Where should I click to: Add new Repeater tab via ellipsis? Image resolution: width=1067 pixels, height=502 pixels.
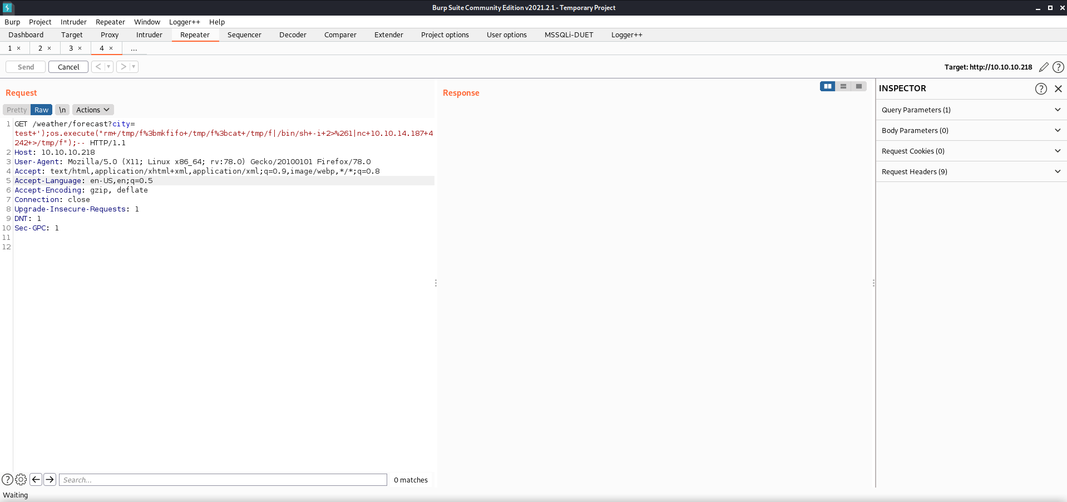(x=134, y=48)
